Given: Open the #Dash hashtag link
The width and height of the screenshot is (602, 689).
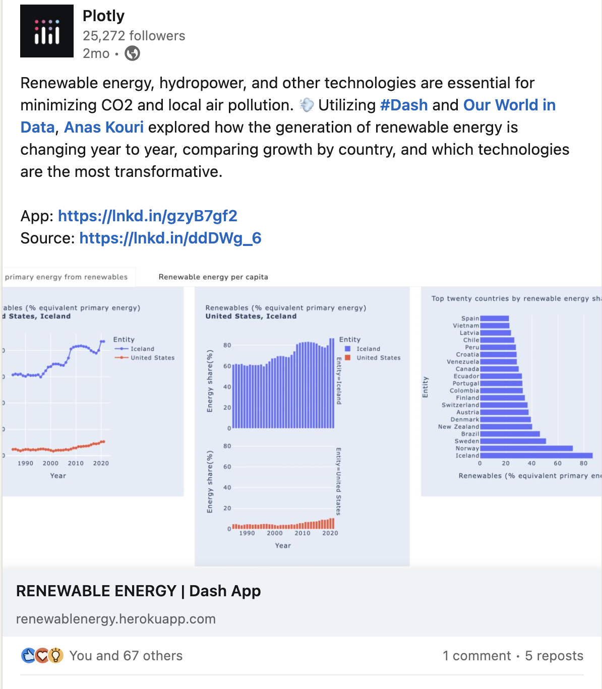Looking at the screenshot, I should pos(404,105).
